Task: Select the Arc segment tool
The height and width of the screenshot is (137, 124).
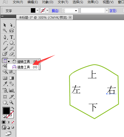Action: click(x=5, y=43)
